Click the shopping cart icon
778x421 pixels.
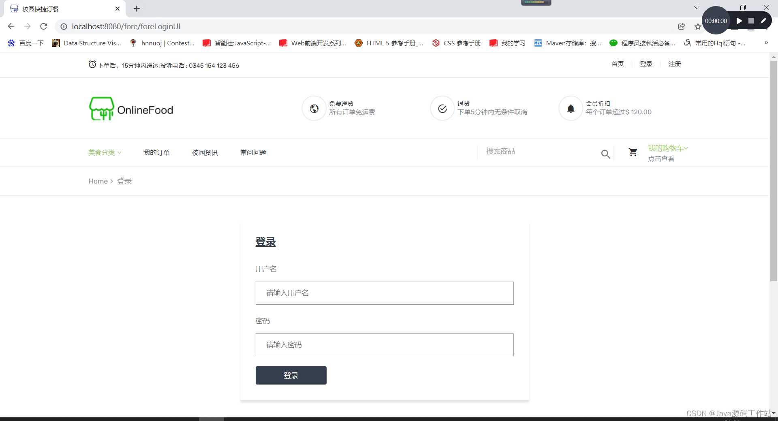pos(633,152)
